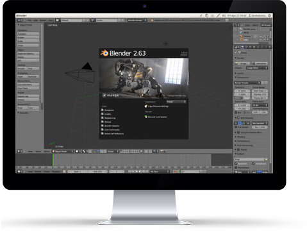Image resolution: width=307 pixels, height=234 pixels.
Task: Open the Blender Render engine dropdown
Action: click(137, 21)
